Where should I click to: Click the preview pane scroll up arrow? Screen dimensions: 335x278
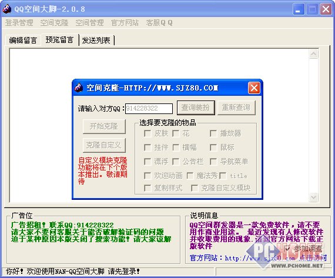[x=313, y=54]
